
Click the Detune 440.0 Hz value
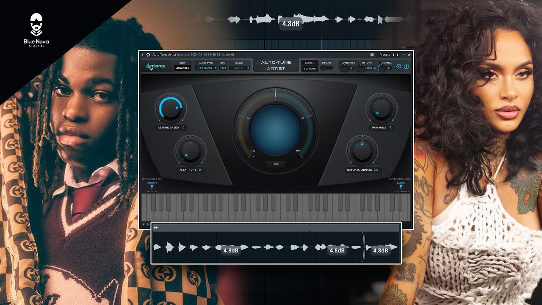coord(371,68)
